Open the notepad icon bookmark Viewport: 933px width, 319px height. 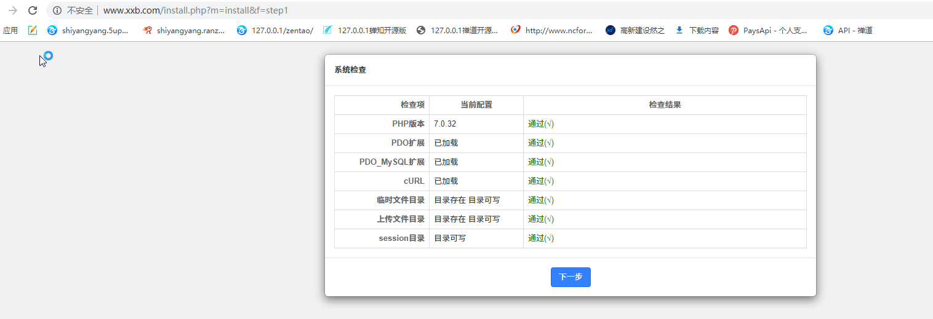[x=33, y=30]
